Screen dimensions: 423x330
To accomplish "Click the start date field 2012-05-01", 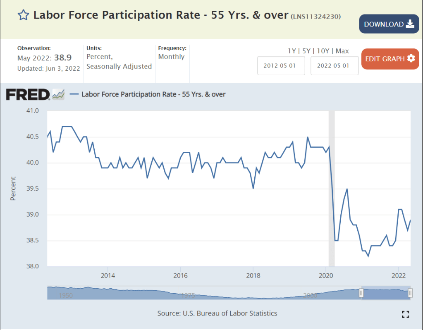I will coord(281,66).
